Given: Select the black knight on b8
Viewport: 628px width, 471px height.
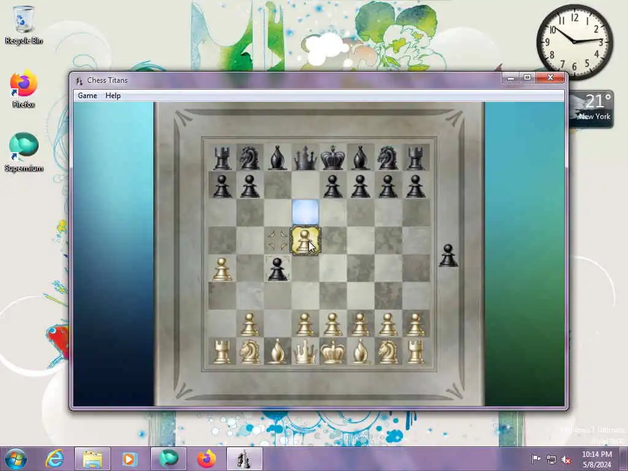Looking at the screenshot, I should pyautogui.click(x=250, y=158).
